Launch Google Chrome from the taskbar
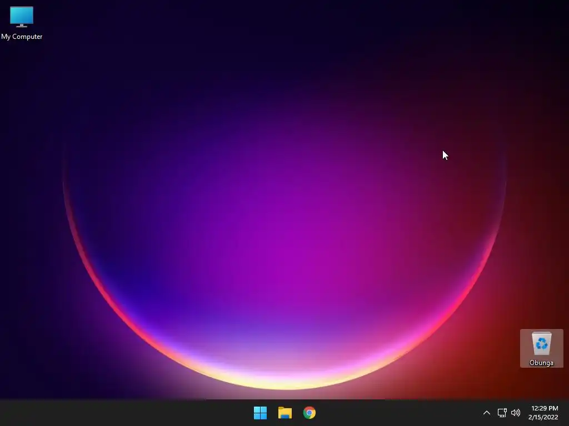The height and width of the screenshot is (426, 569). pos(310,413)
